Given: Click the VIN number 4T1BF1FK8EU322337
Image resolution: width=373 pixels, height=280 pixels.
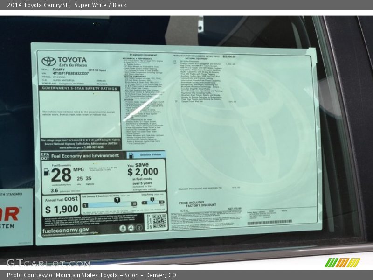Looking at the screenshot, I should pyautogui.click(x=70, y=73).
